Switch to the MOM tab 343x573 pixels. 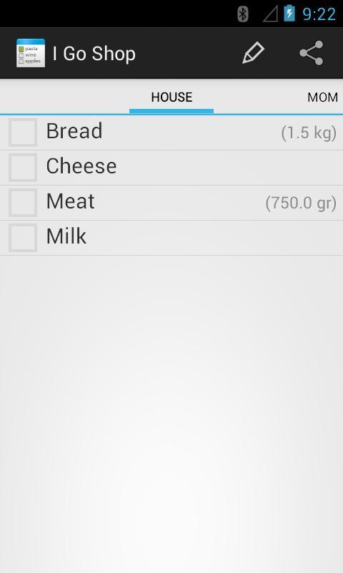[x=322, y=97]
